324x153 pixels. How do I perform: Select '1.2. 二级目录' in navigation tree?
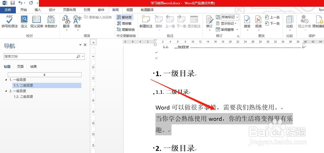(23, 96)
